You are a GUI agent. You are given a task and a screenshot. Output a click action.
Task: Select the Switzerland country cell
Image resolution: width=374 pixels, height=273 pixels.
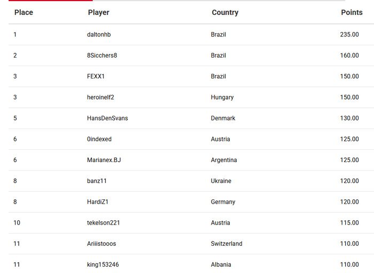227,244
